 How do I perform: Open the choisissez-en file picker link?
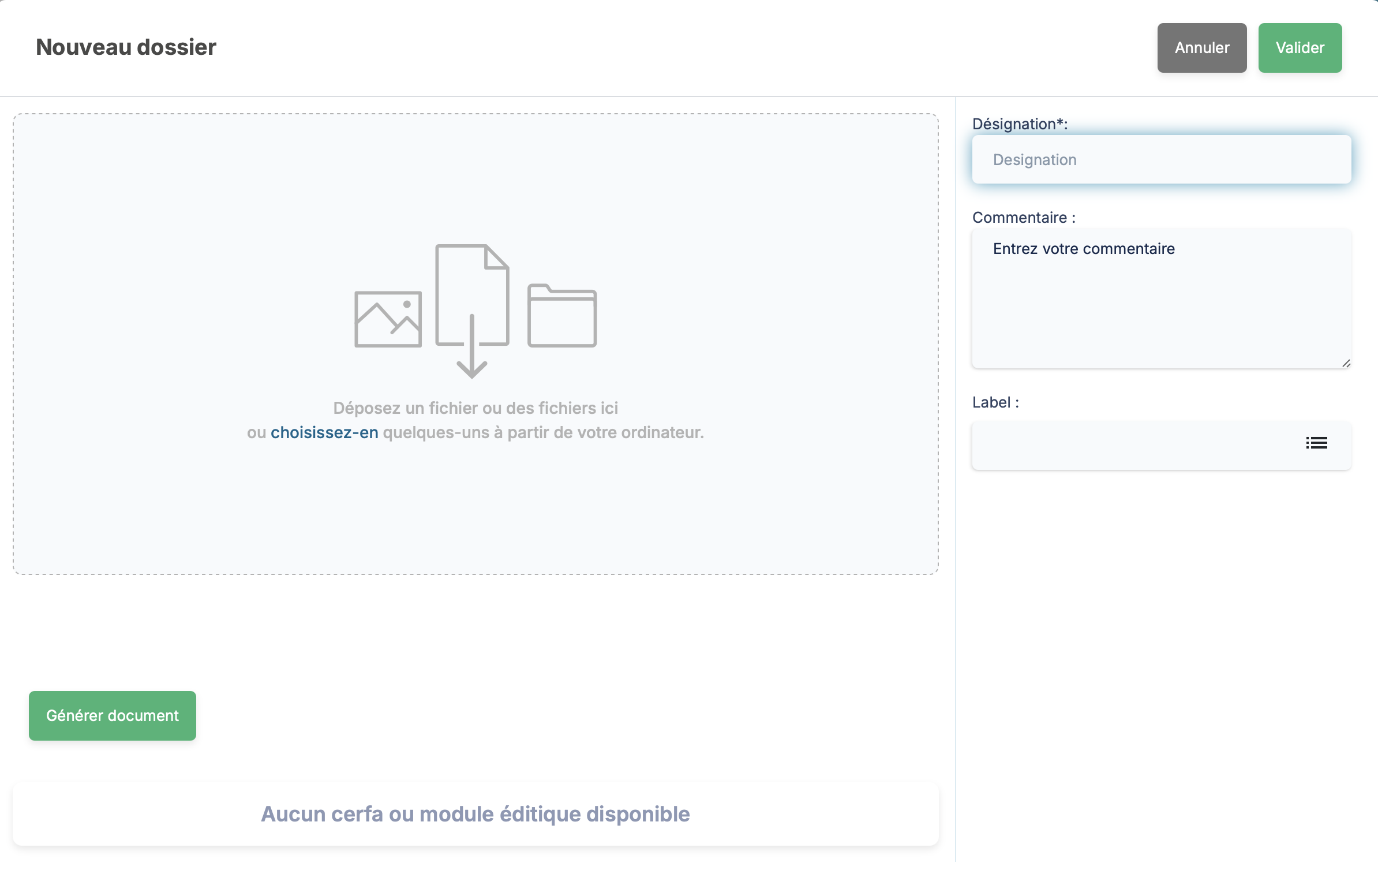[324, 432]
